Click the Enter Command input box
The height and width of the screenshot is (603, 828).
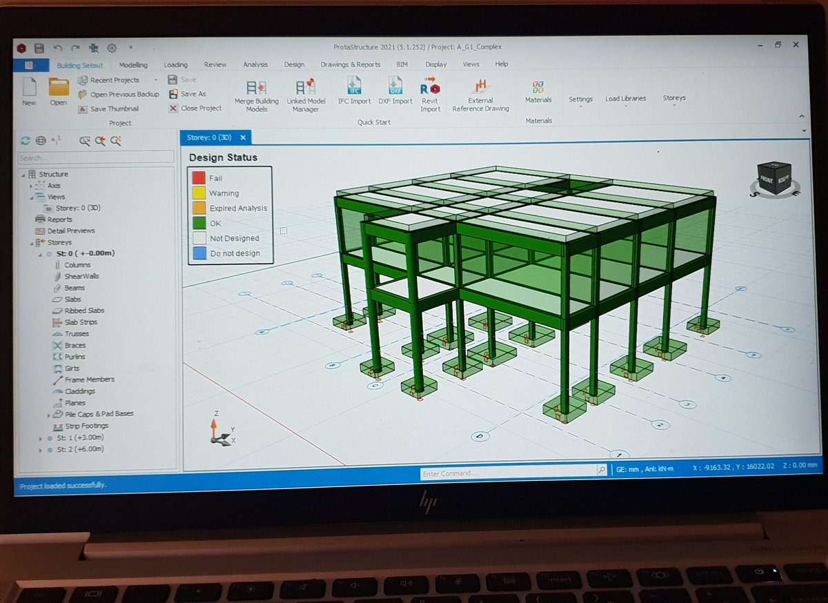(509, 473)
